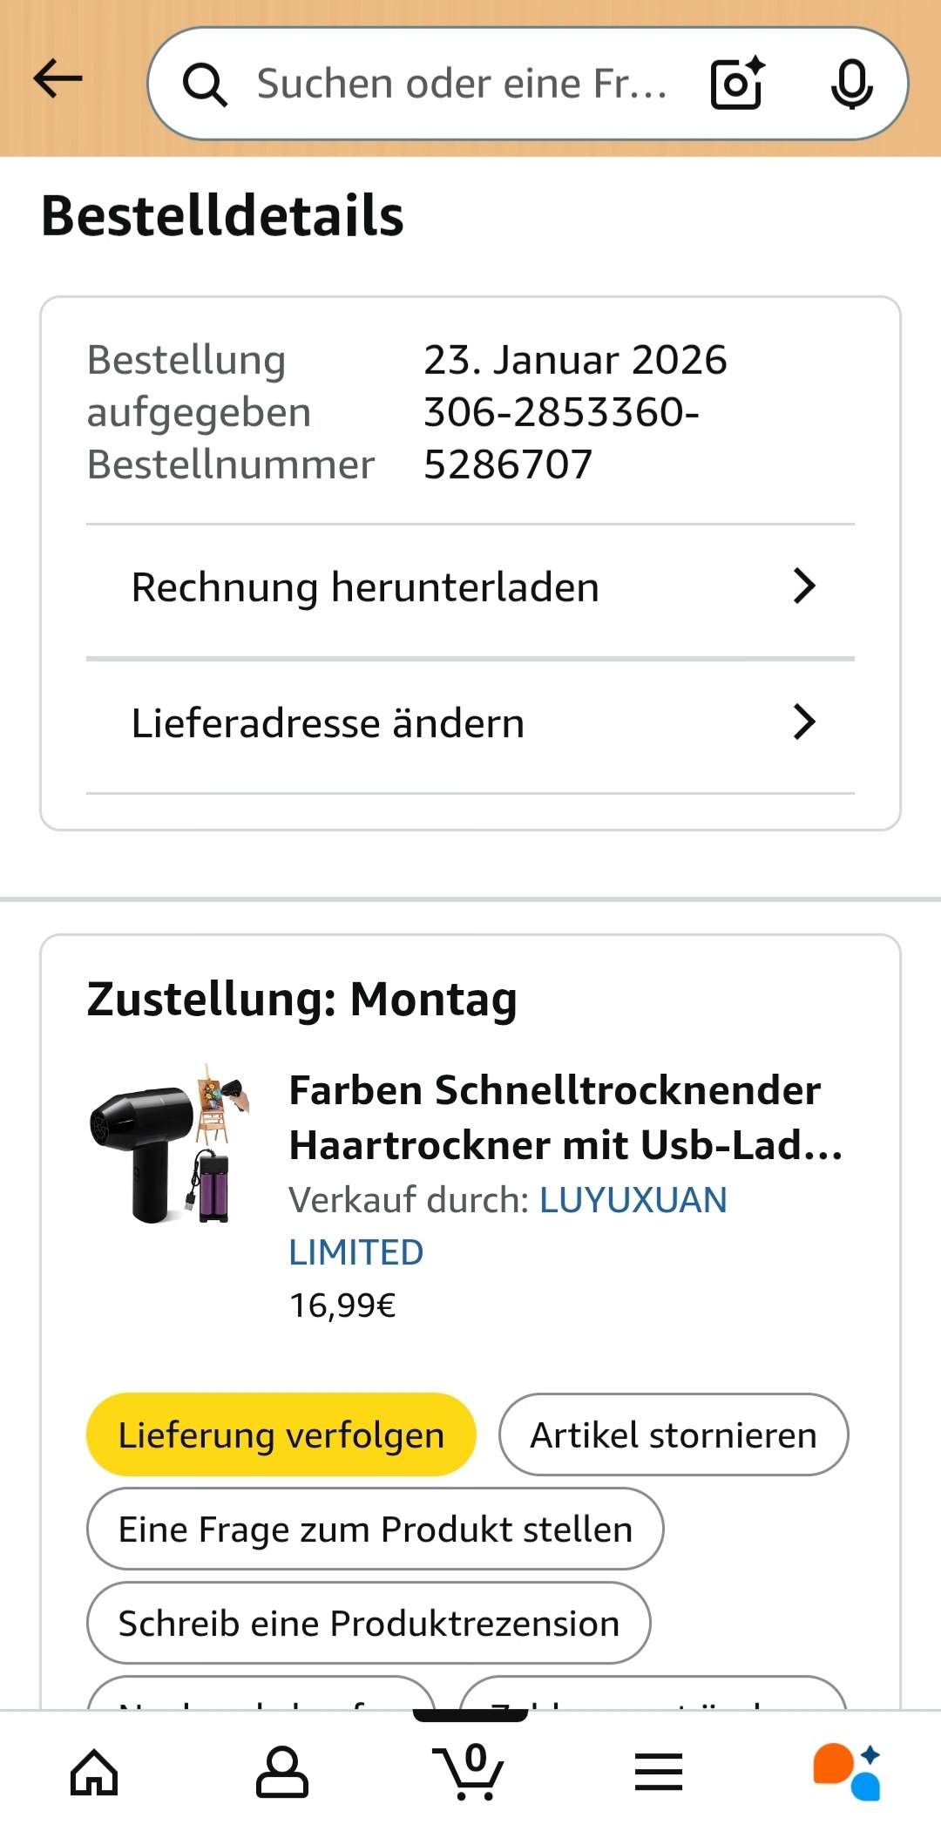The image size is (941, 1831).
Task: Open the Rechnung herunterladen row
Action: pos(366,587)
